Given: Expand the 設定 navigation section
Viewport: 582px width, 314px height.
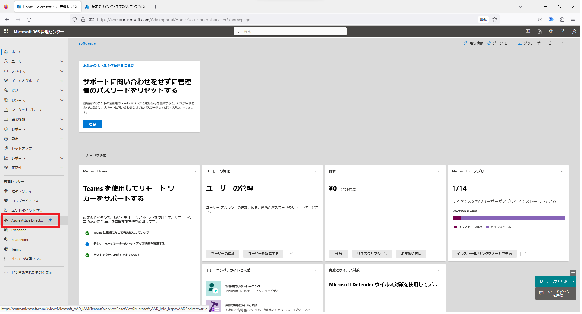Looking at the screenshot, I should 62,139.
